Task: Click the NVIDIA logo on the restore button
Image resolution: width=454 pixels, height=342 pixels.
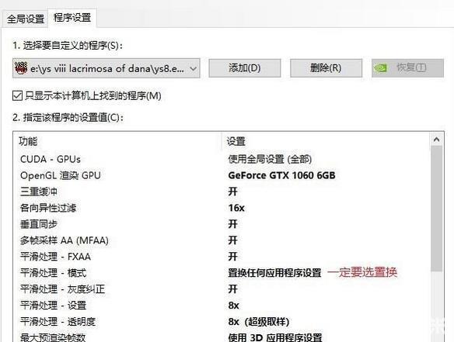Action: [380, 68]
